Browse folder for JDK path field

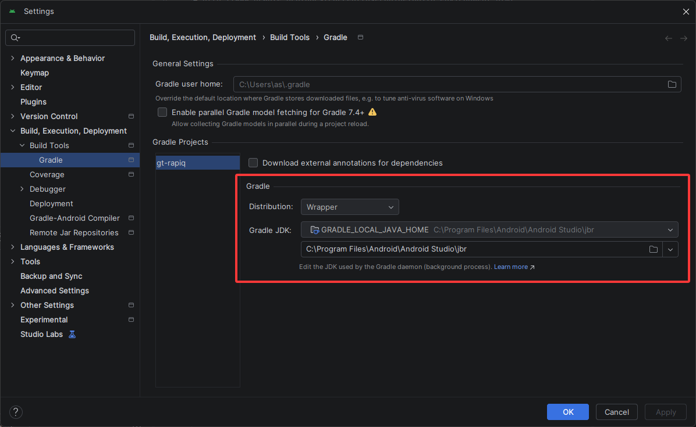654,249
